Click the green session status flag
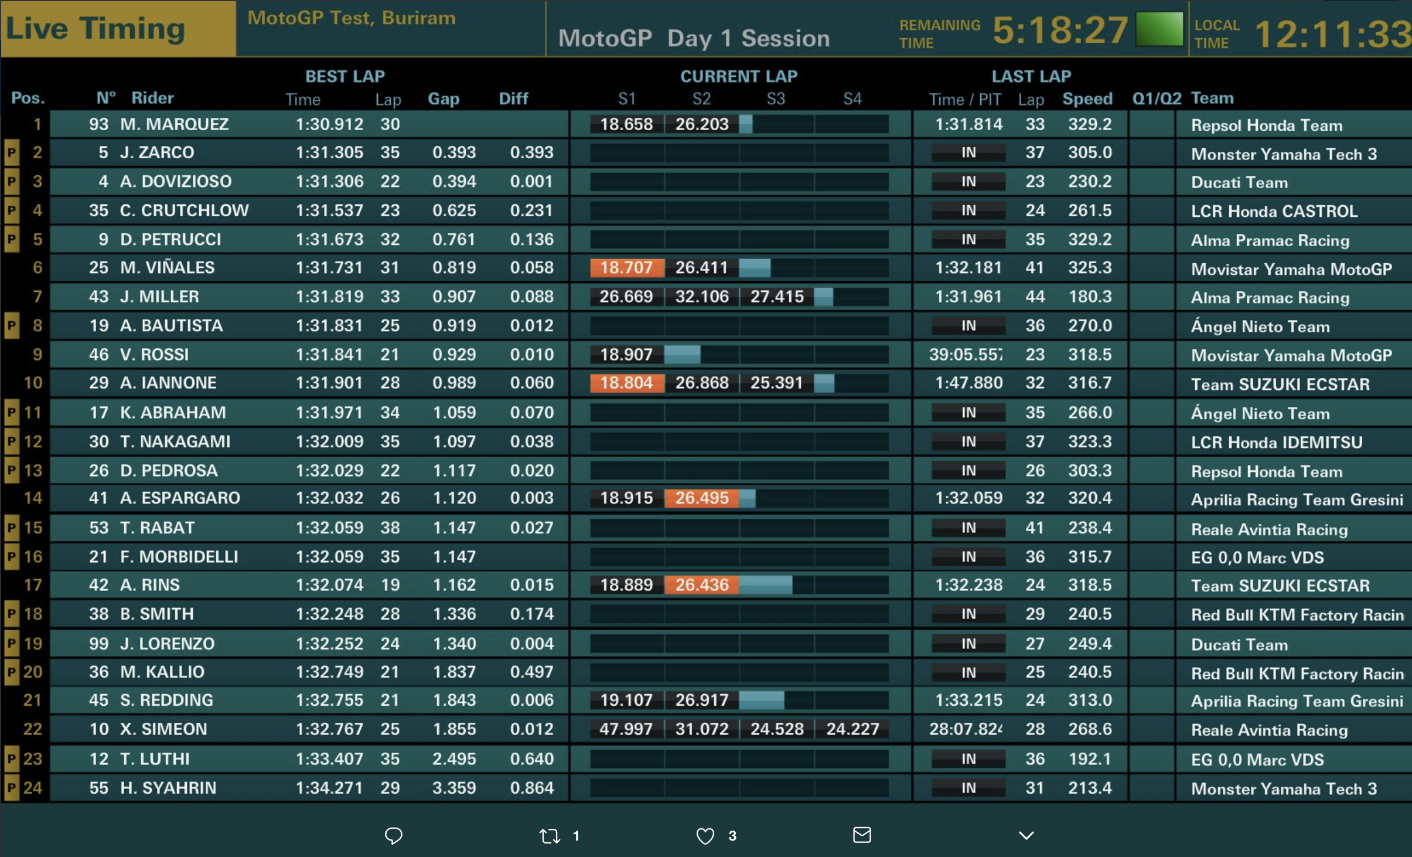 click(1159, 29)
